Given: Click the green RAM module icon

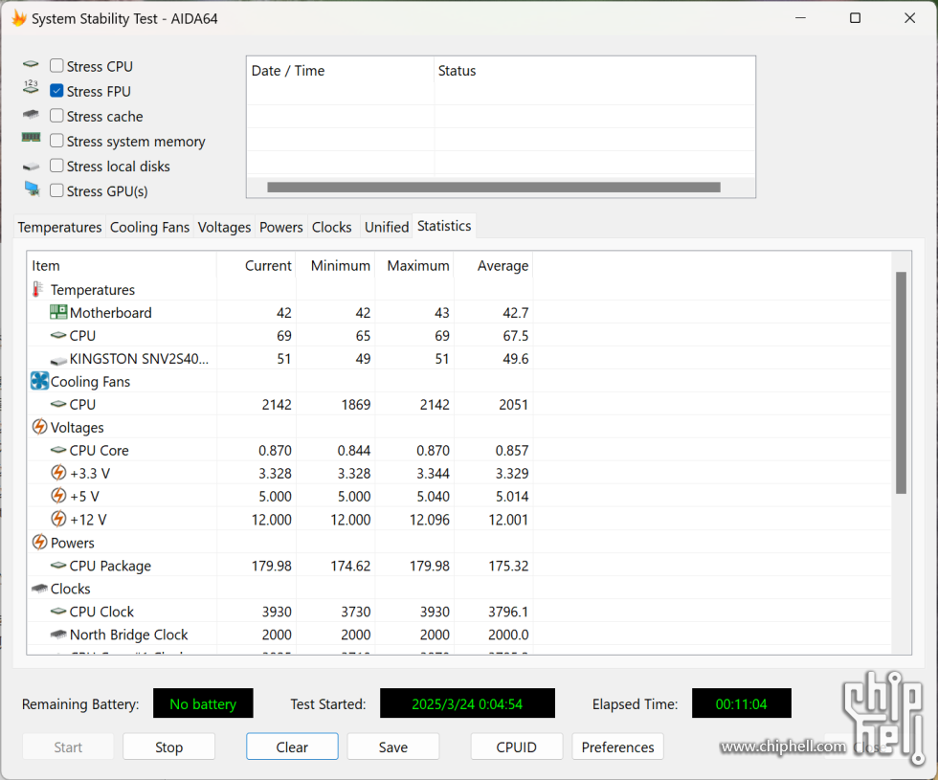Looking at the screenshot, I should tap(31, 138).
